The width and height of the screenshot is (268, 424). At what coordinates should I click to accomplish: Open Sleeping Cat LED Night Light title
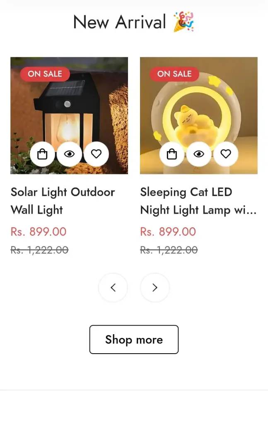[x=198, y=201]
